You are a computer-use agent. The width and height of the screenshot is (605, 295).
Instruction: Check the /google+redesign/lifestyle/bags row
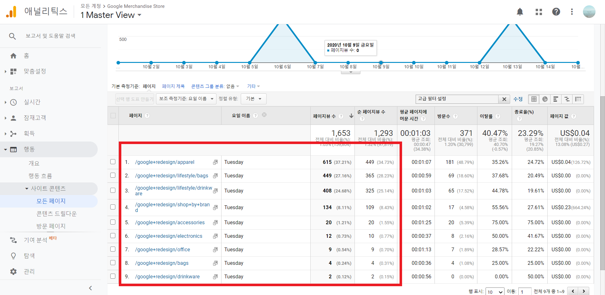tap(113, 175)
